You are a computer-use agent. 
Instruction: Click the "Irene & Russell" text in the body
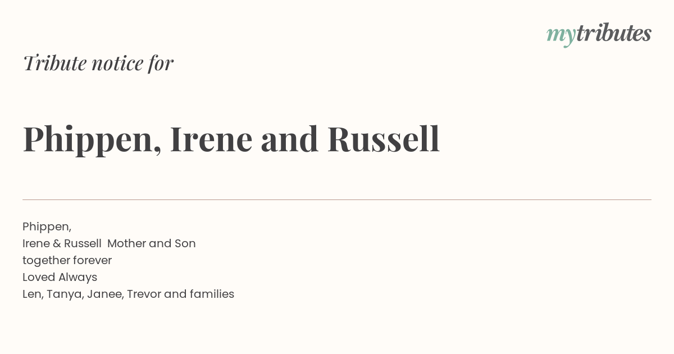(x=62, y=243)
